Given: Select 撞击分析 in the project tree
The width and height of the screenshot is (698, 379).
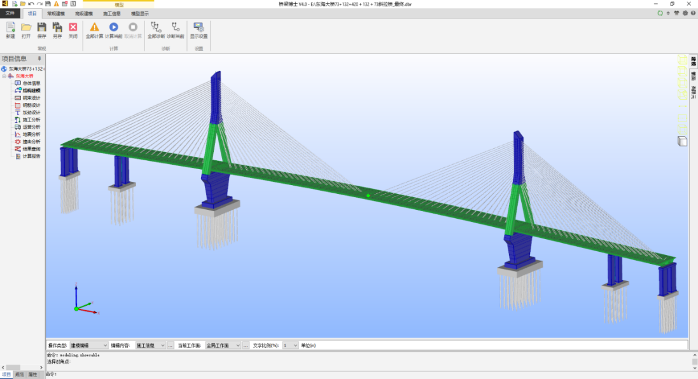Looking at the screenshot, I should click(31, 141).
